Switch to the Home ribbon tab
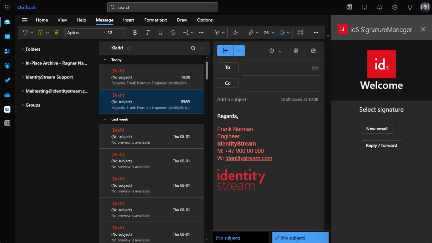432x243 pixels. [42, 20]
